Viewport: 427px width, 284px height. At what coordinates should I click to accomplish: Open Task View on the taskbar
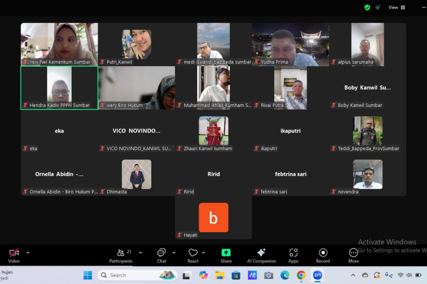(187, 275)
